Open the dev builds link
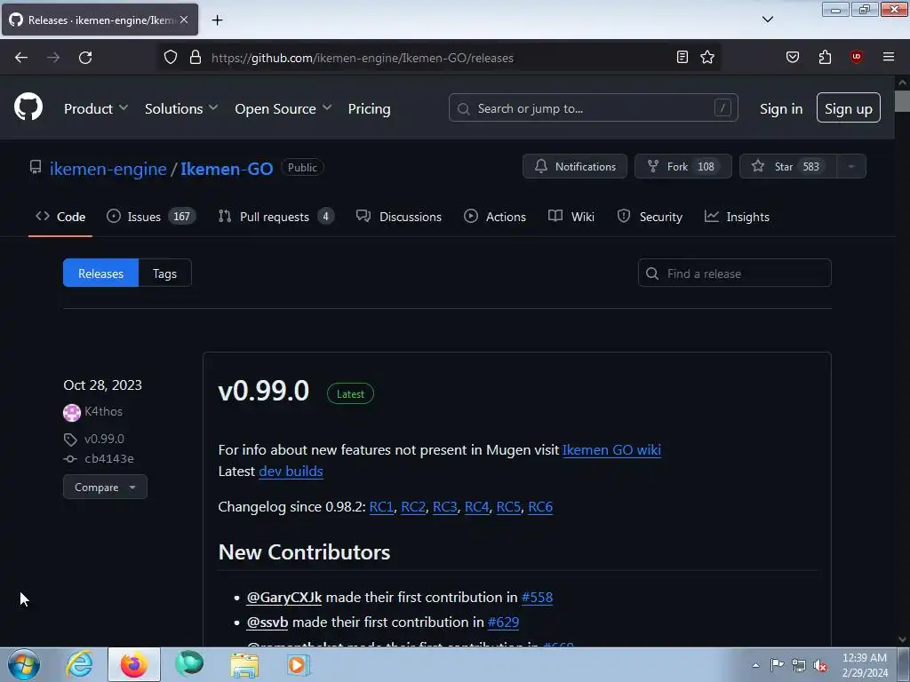This screenshot has width=910, height=682. tap(291, 472)
